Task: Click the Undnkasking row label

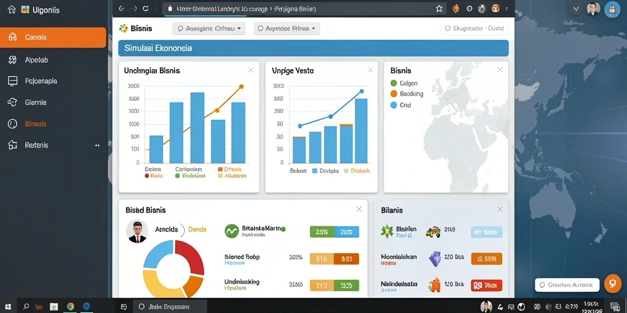Action: pyautogui.click(x=242, y=282)
